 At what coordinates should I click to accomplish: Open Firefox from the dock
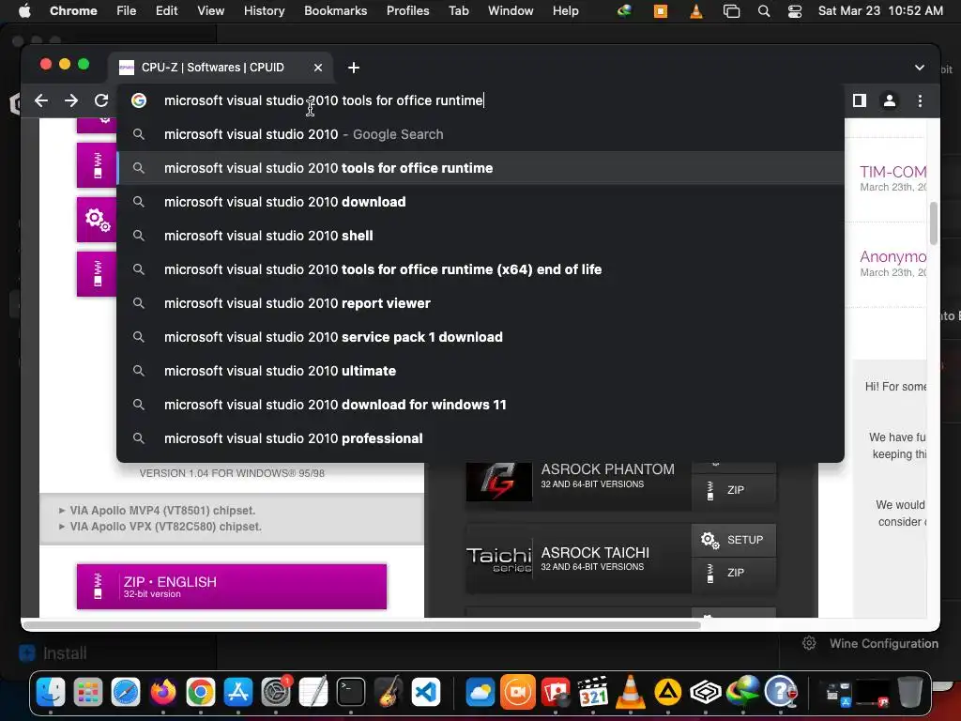pyautogui.click(x=163, y=693)
